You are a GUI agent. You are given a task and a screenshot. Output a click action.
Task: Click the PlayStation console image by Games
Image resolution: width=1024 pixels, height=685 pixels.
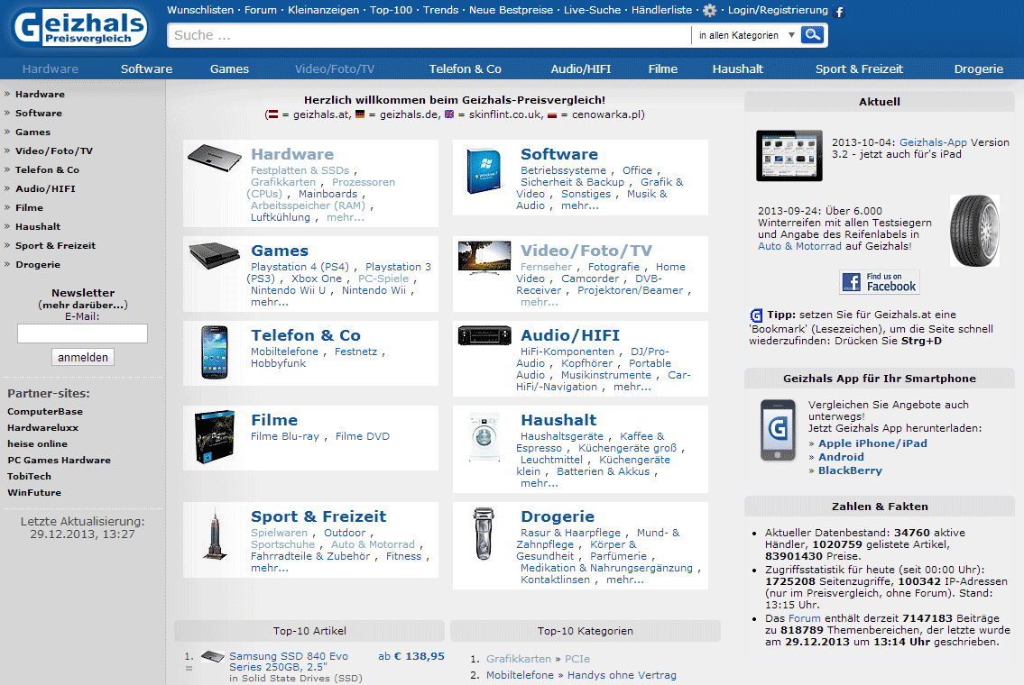[x=214, y=255]
